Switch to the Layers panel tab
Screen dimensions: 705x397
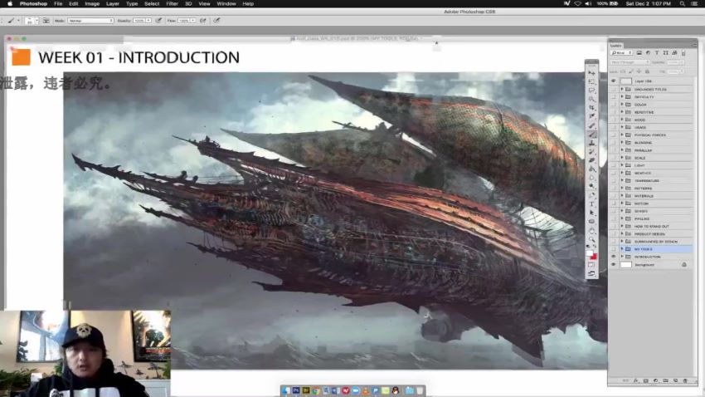(616, 46)
